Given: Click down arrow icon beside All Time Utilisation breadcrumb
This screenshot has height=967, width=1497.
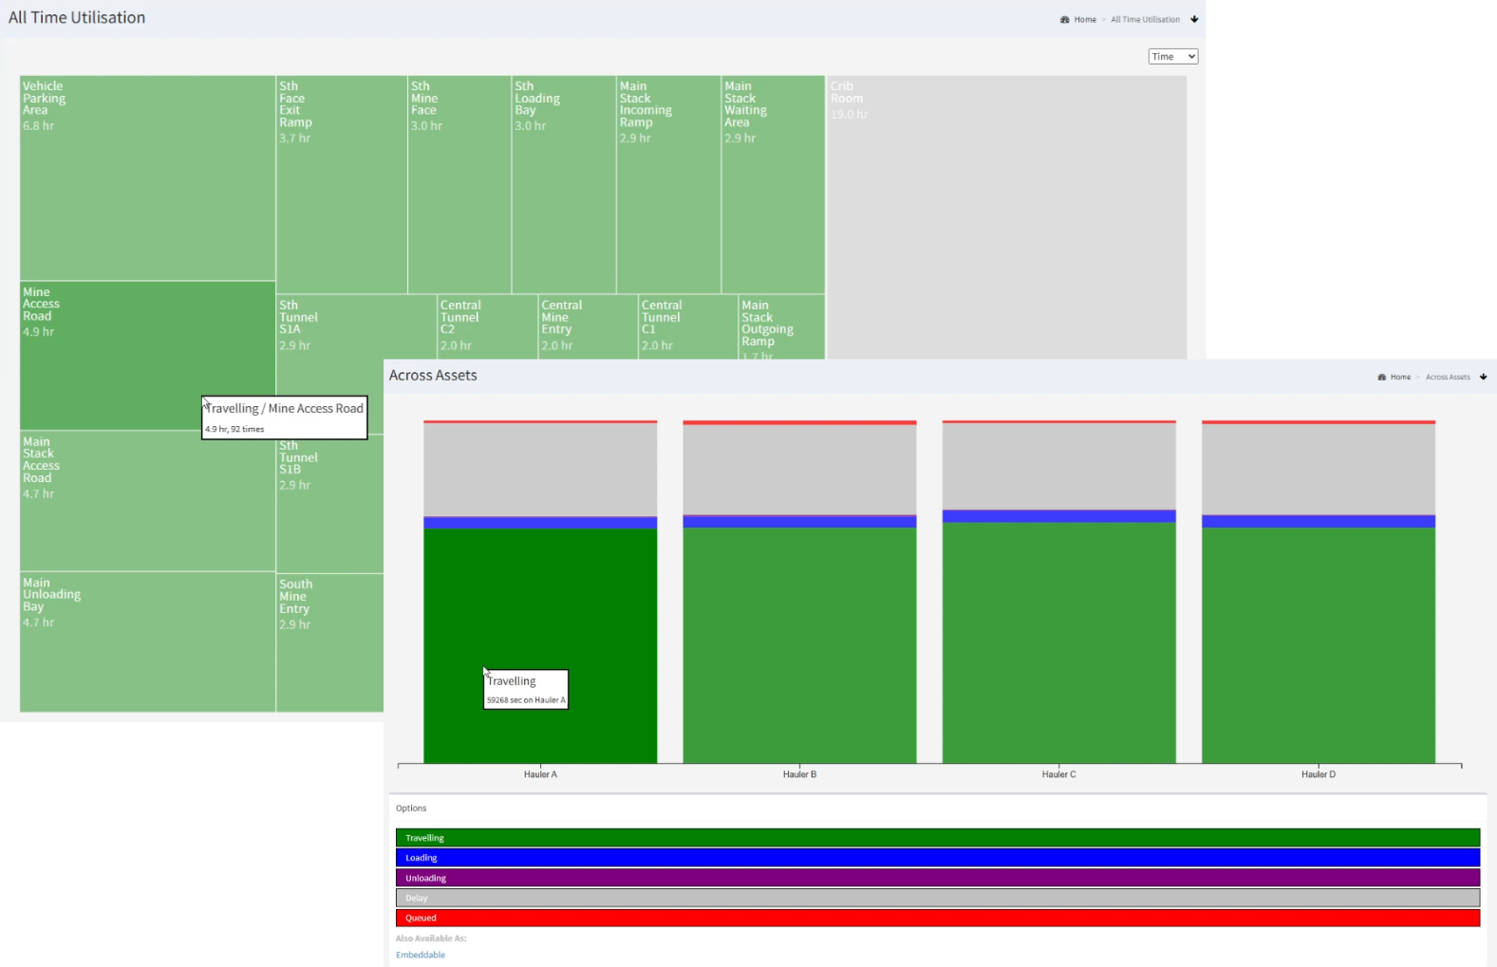Looking at the screenshot, I should pos(1194,20).
